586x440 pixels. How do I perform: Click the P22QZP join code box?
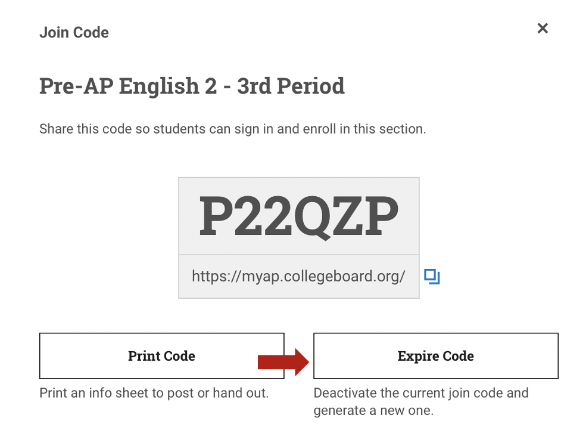[298, 216]
